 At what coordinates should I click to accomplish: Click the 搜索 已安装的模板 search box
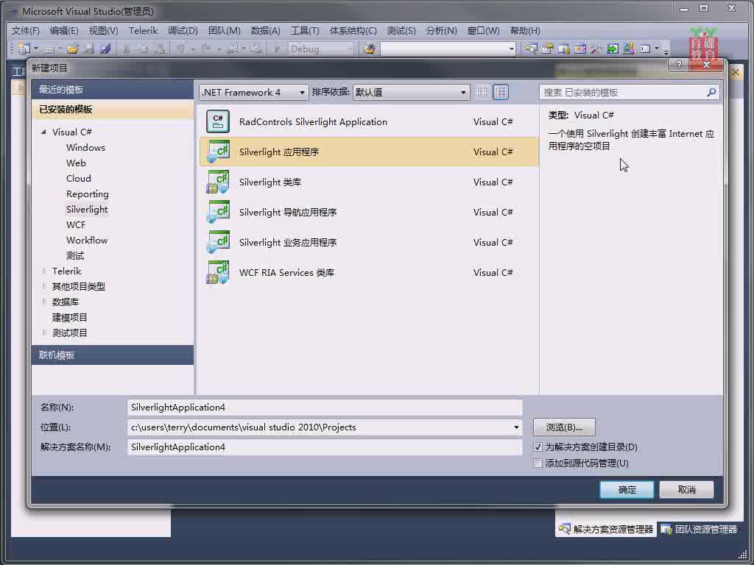point(629,92)
